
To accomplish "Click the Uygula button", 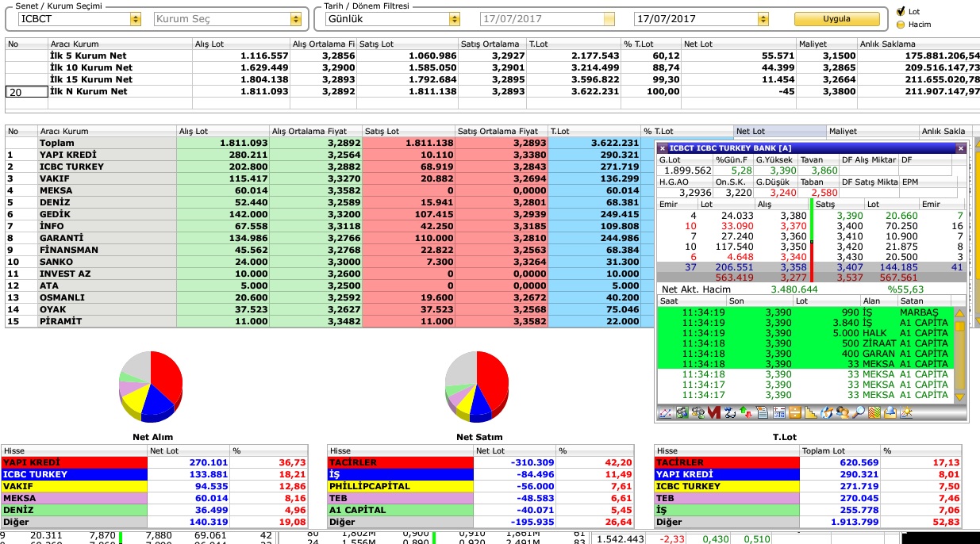I will pyautogui.click(x=837, y=18).
